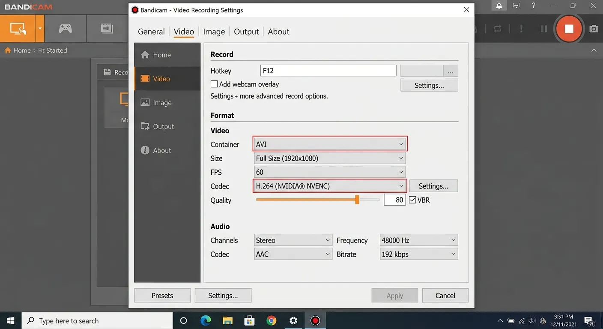Uncheck the VBR checkbox
Screen dimensions: 603x329
pos(412,200)
